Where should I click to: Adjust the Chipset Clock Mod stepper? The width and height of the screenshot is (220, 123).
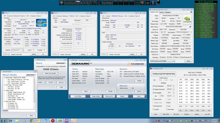coord(174,89)
